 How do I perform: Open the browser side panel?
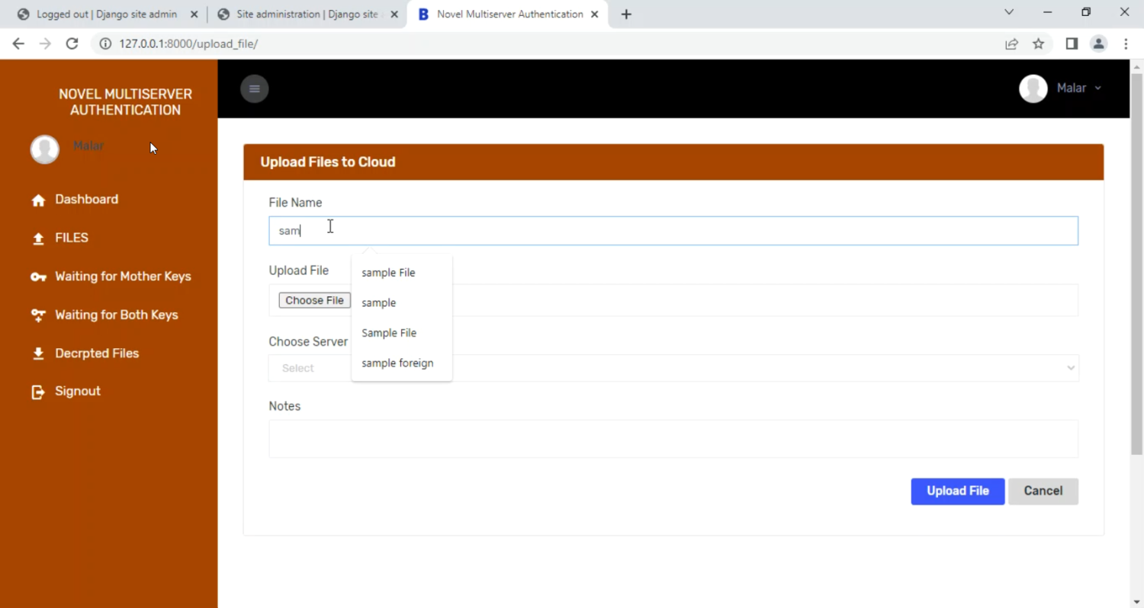pos(1072,43)
